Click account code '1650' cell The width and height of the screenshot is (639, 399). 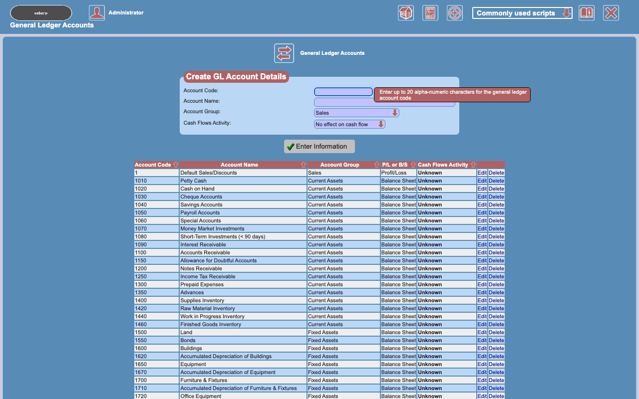[157, 365]
